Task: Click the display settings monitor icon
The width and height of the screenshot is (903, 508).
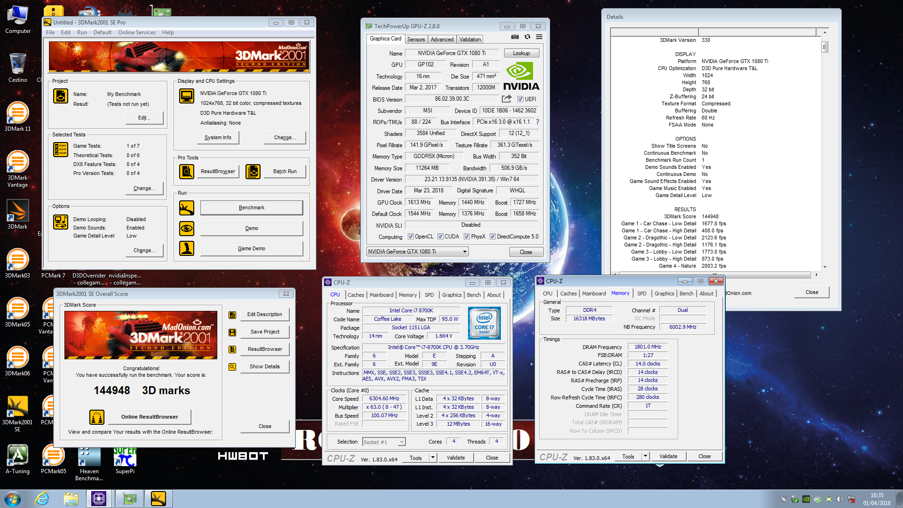Action: click(187, 96)
